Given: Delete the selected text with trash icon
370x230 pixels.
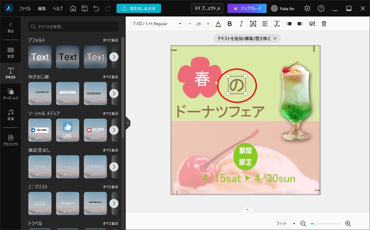Looking at the screenshot, I should [324, 24].
